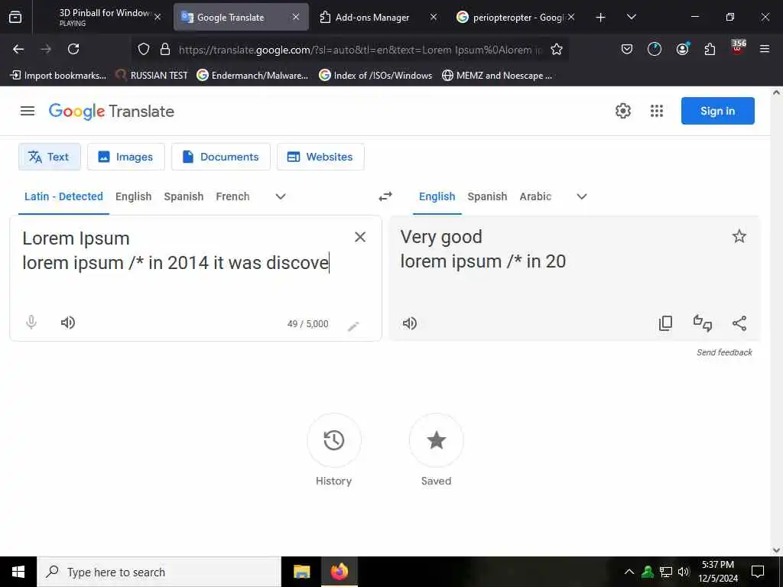The width and height of the screenshot is (783, 587).
Task: Select Latin - Detected source language
Action: 64,196
